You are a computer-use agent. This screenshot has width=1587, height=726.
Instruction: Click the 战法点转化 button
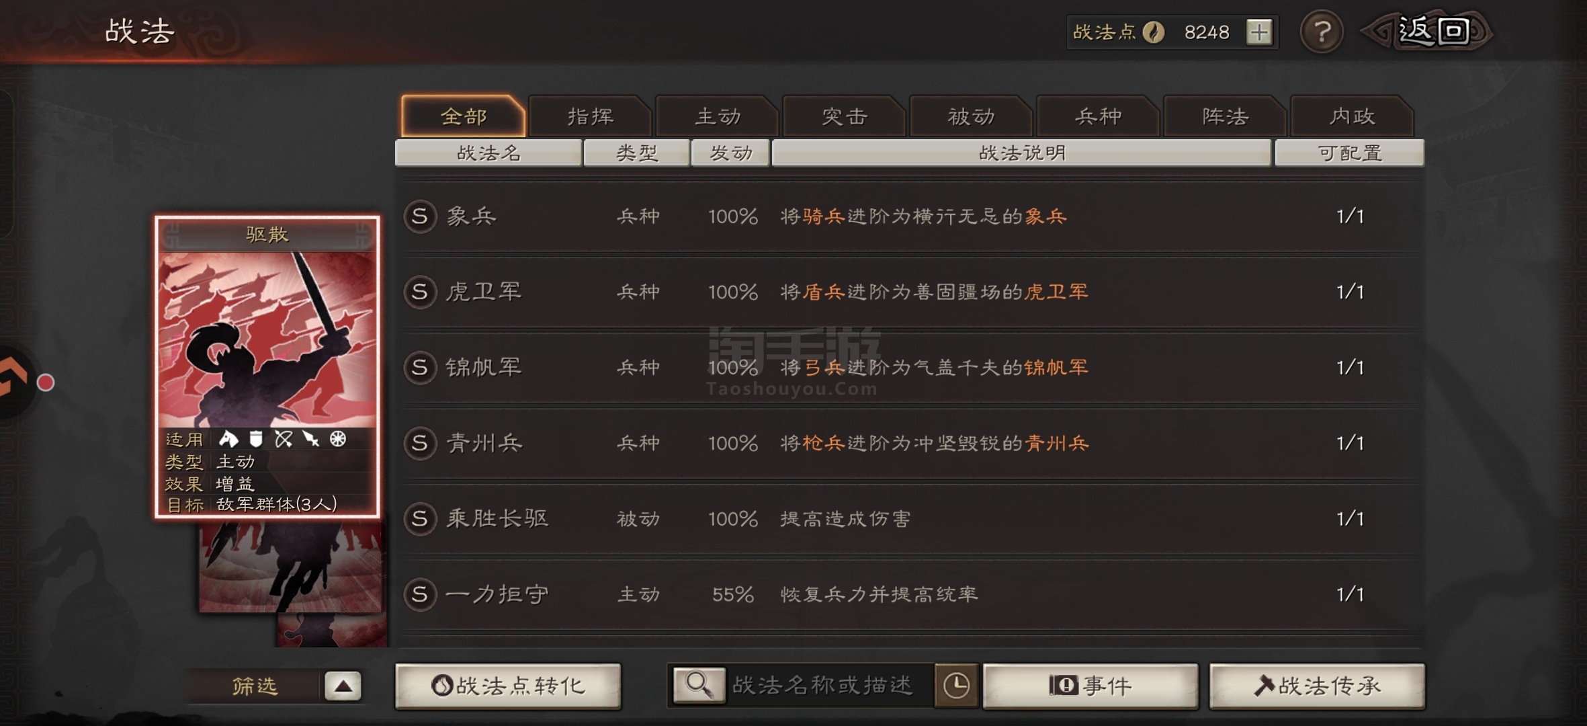click(x=509, y=686)
